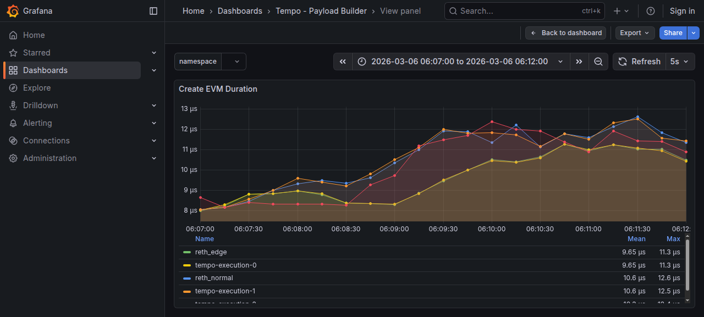
Task: Open the dropdown arrow next to plus
Action: [627, 11]
